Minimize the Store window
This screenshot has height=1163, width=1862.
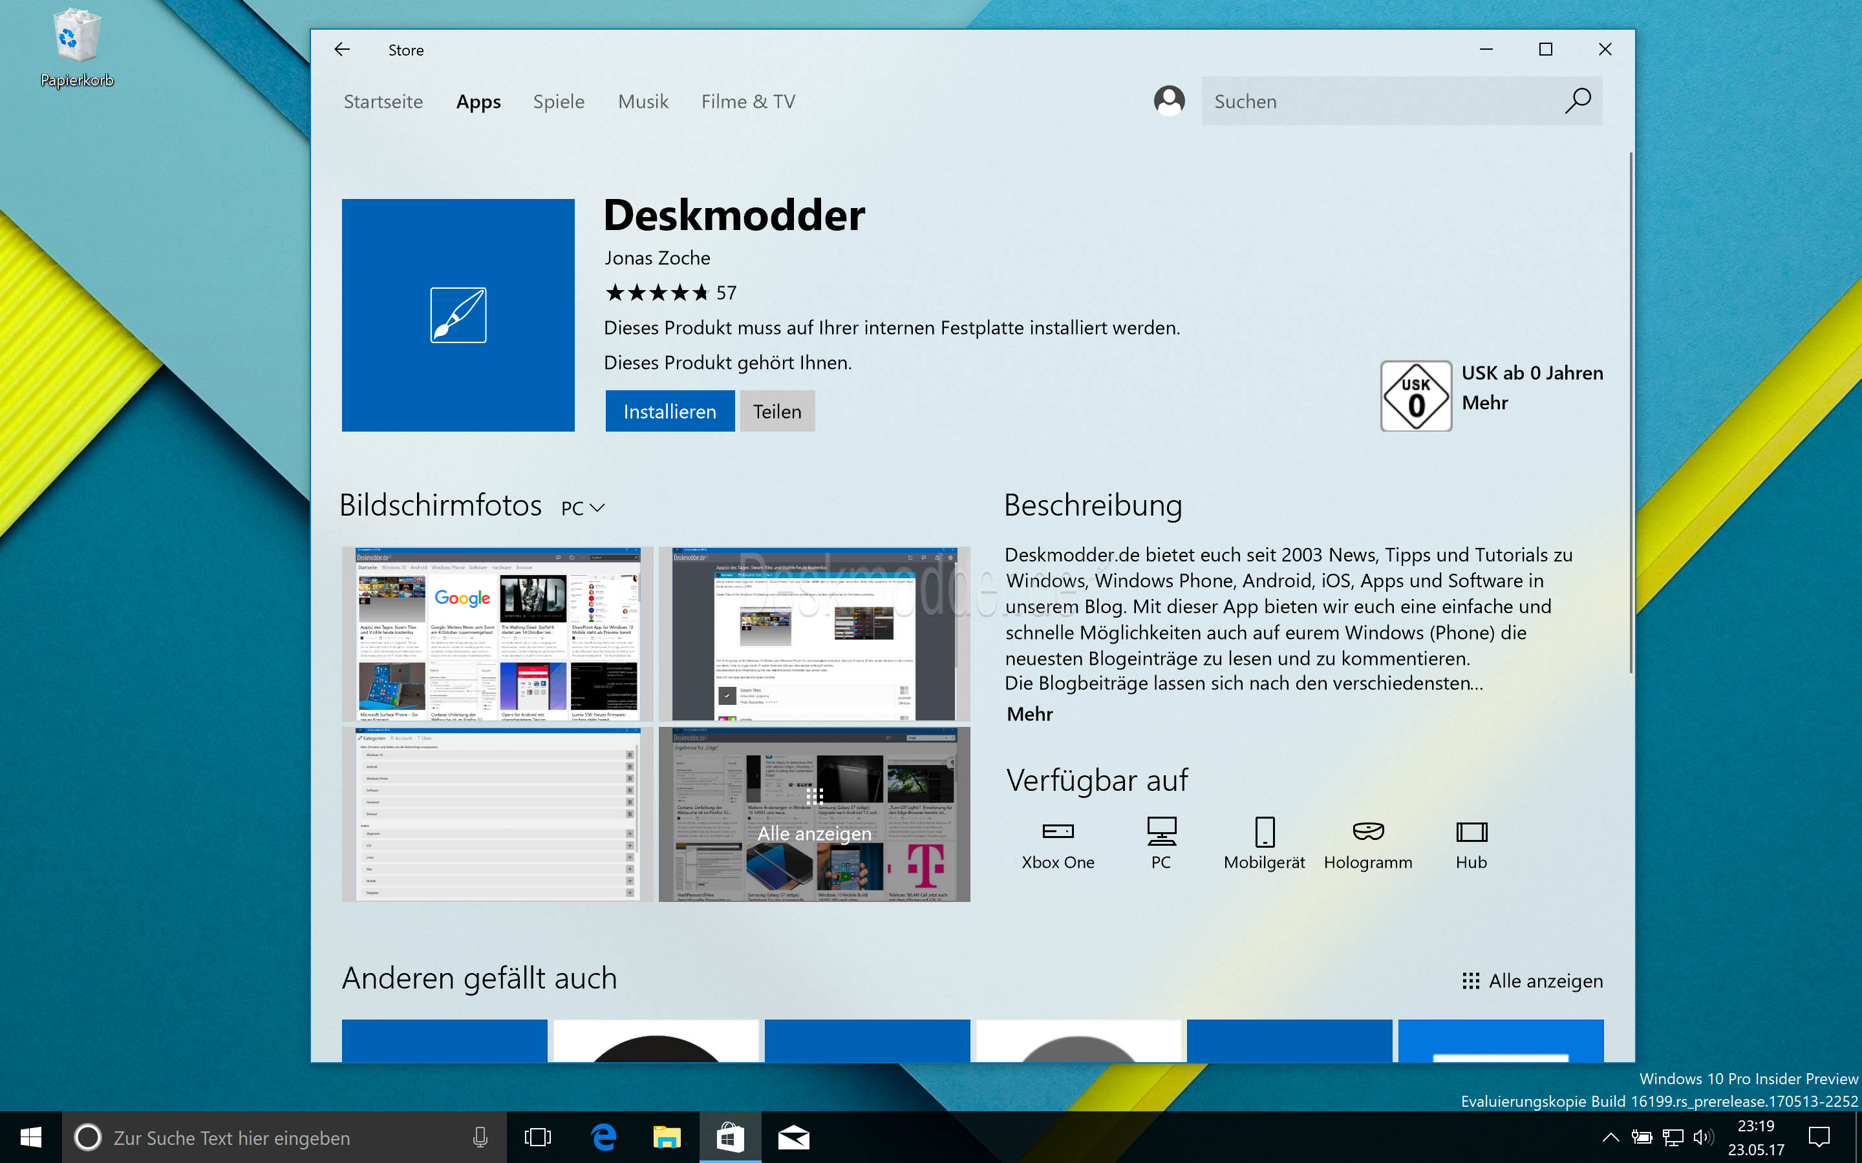[1486, 49]
